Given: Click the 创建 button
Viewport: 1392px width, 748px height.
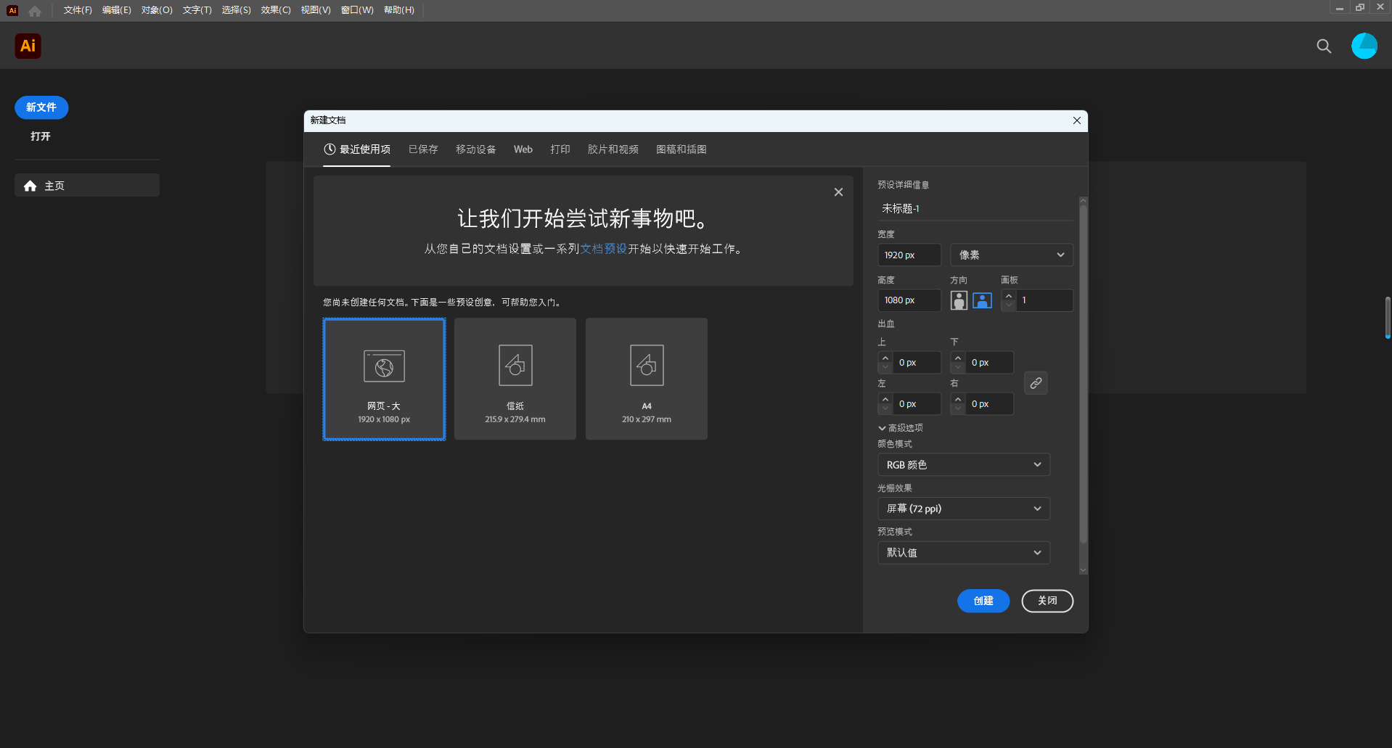Looking at the screenshot, I should 983,601.
